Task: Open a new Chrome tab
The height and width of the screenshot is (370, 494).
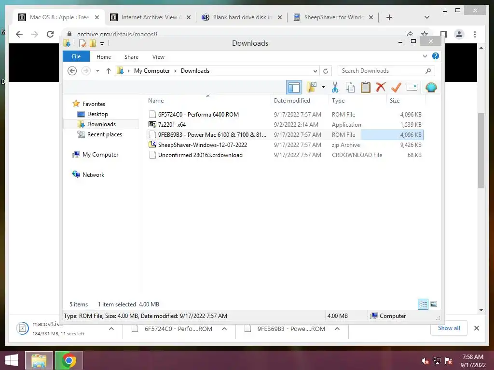Action: pos(389,17)
